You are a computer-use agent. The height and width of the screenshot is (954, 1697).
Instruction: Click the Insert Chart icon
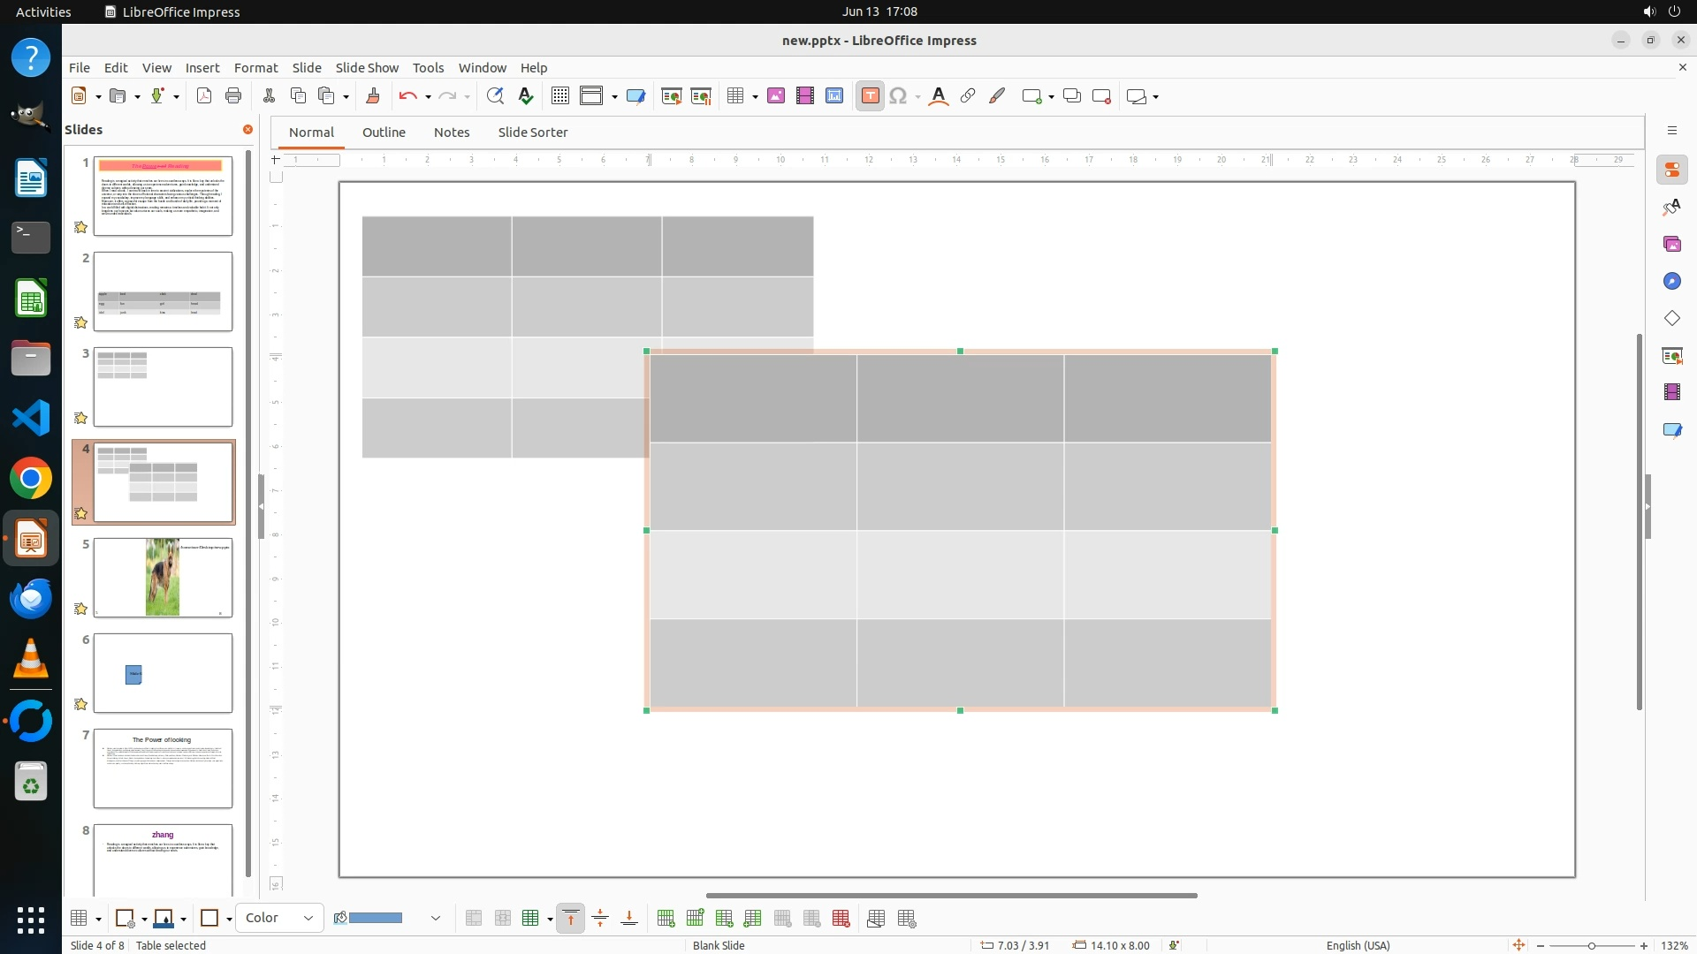pyautogui.click(x=834, y=96)
